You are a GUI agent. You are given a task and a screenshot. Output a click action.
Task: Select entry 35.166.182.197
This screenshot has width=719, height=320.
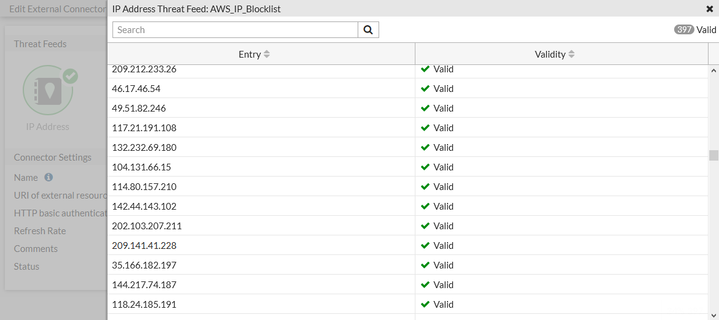(x=144, y=265)
